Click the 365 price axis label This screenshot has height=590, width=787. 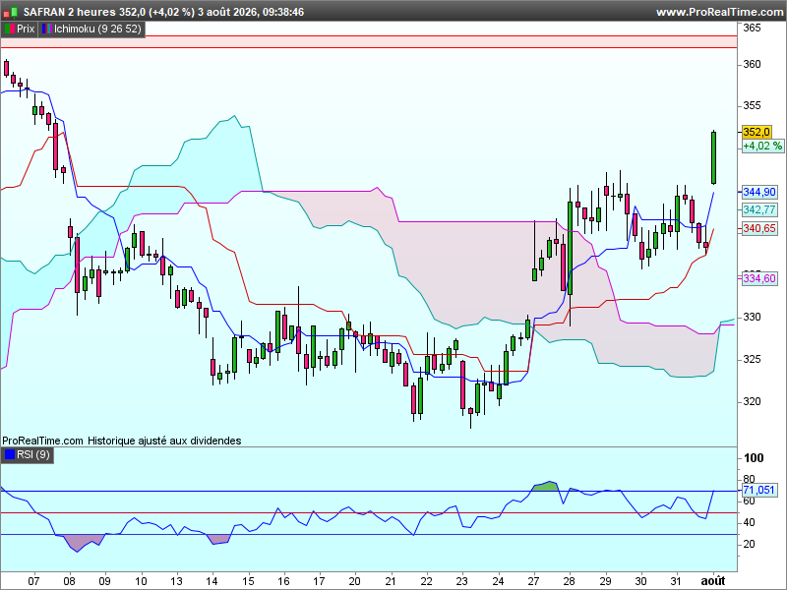click(x=752, y=29)
